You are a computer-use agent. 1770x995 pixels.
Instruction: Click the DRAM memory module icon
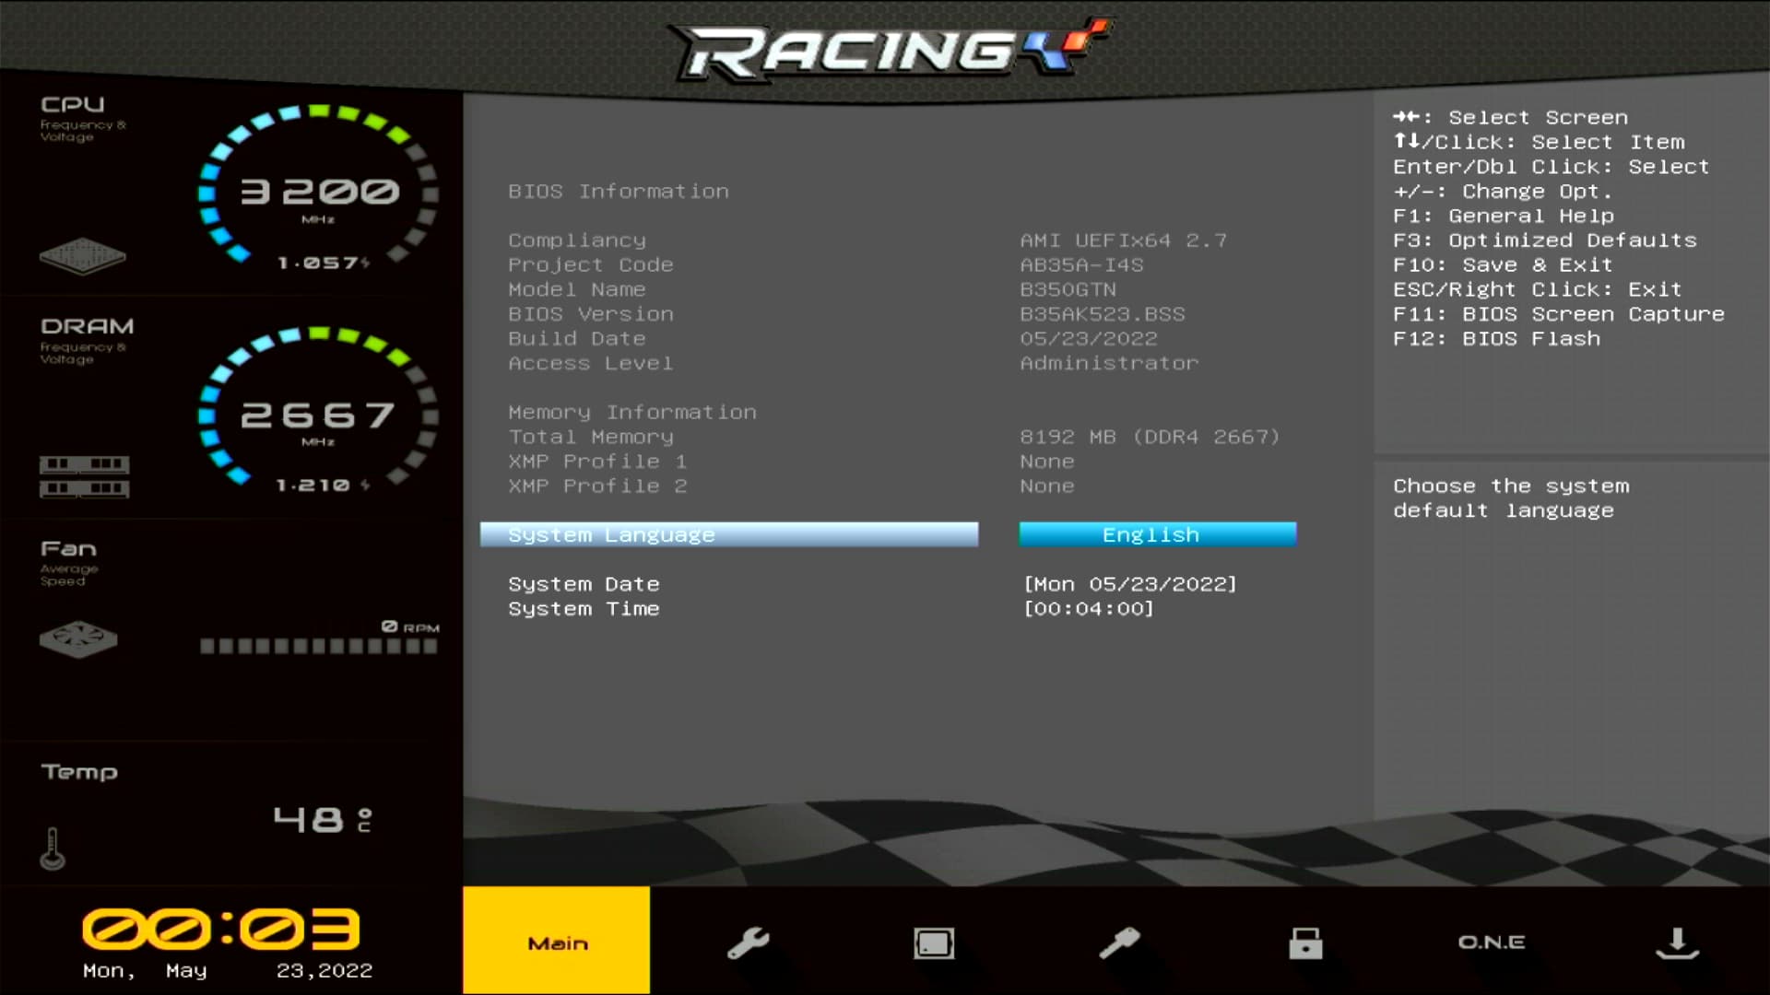pos(84,475)
